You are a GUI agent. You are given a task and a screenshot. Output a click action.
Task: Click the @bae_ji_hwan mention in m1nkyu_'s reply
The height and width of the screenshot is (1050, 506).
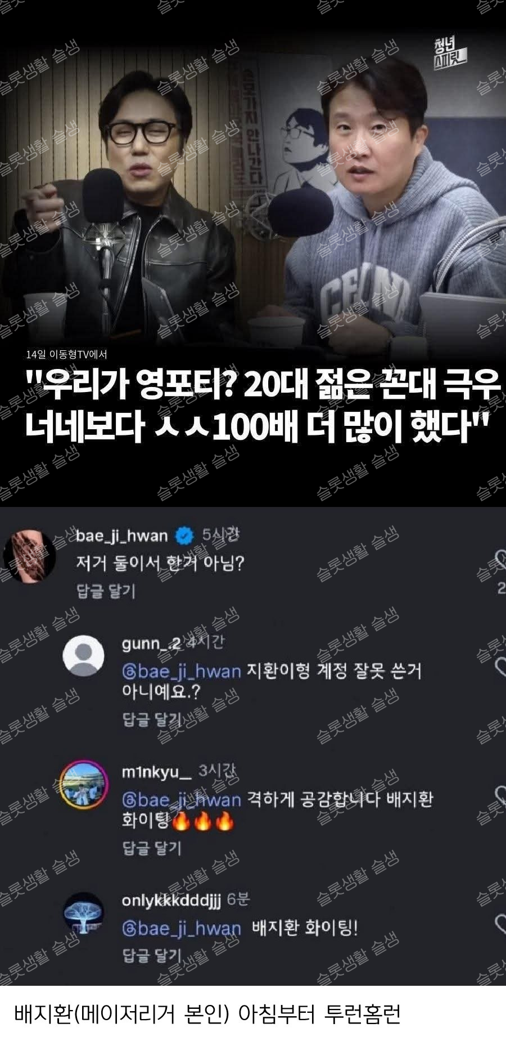coord(182,800)
